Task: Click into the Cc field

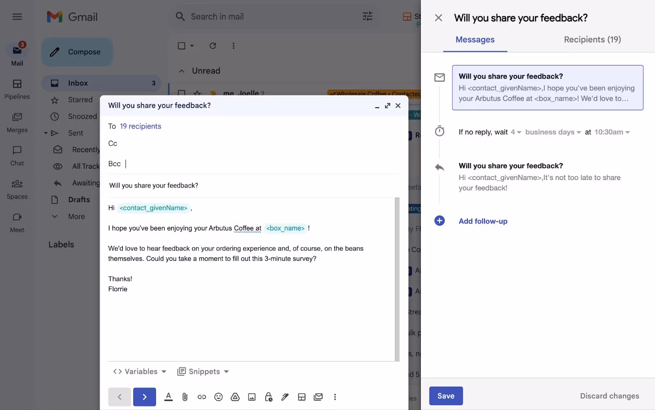Action: pyautogui.click(x=254, y=144)
